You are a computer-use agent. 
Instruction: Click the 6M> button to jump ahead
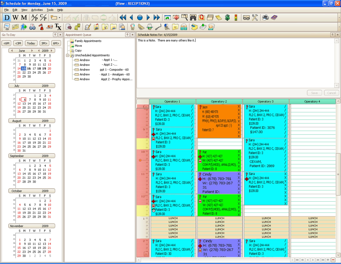pyautogui.click(x=55, y=43)
